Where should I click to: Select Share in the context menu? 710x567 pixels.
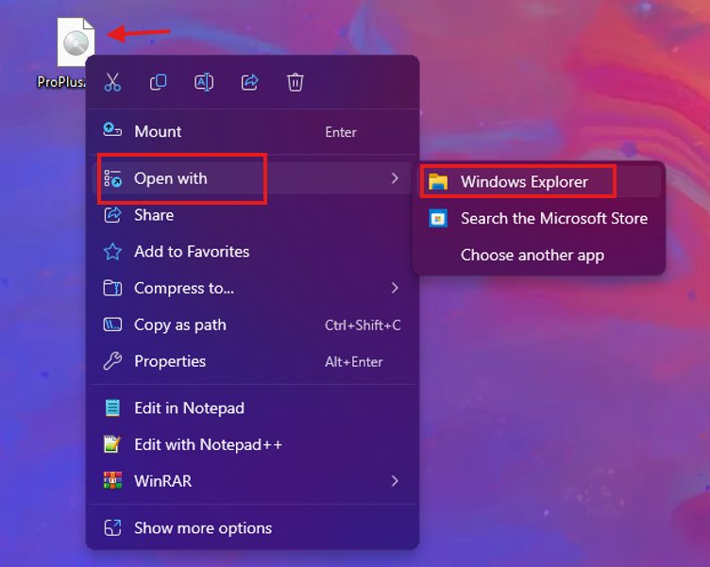coord(252,215)
